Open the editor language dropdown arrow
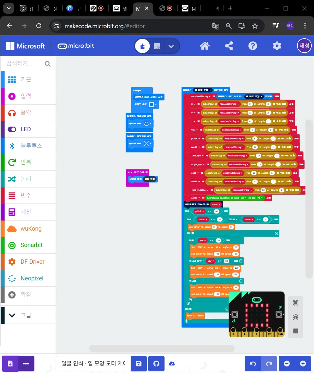This screenshot has width=314, height=373. [x=171, y=46]
